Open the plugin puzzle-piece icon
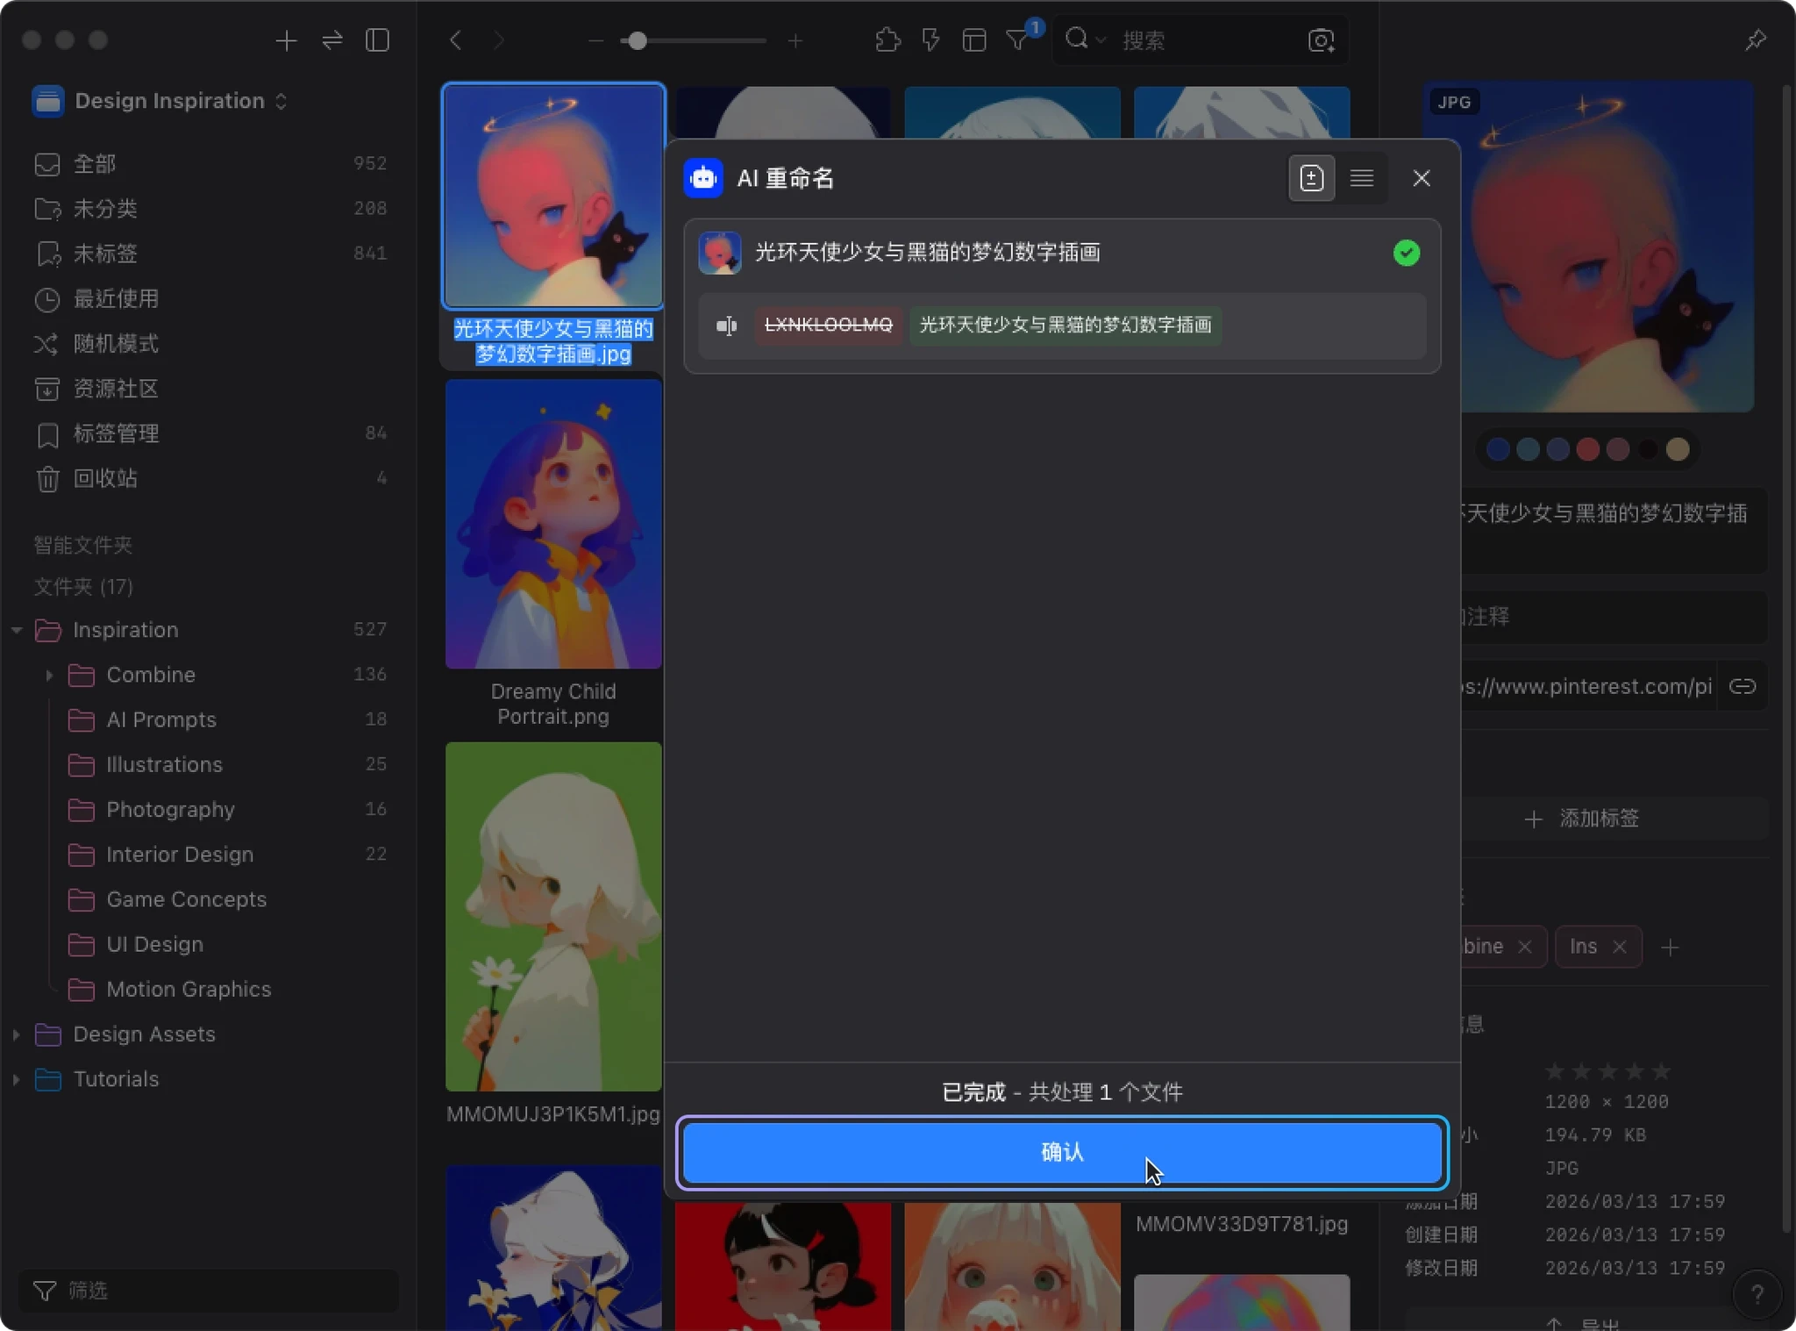This screenshot has height=1331, width=1796. pyautogui.click(x=887, y=40)
